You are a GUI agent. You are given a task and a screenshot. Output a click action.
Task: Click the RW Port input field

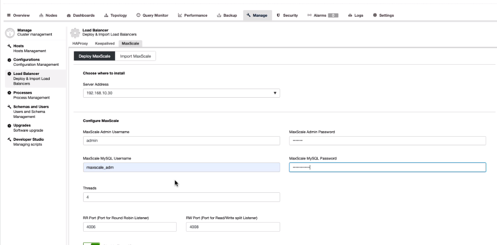(x=233, y=227)
